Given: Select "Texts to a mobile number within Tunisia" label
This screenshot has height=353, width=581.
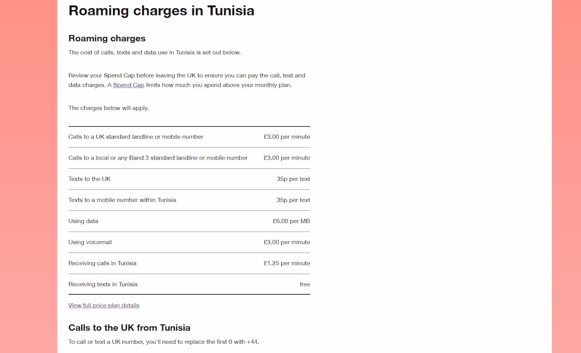Looking at the screenshot, I should (122, 200).
